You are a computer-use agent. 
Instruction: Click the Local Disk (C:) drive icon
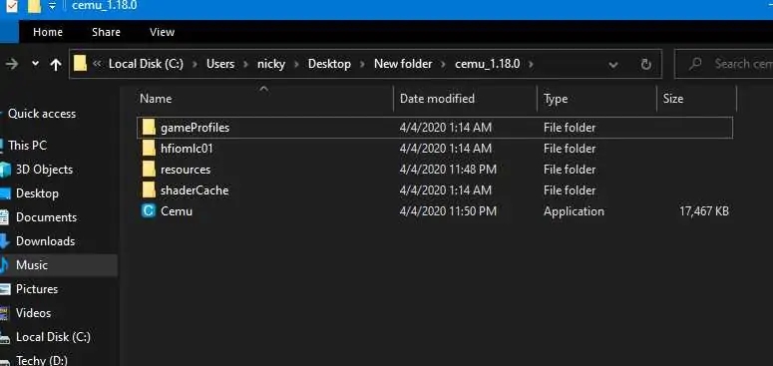(x=5, y=337)
